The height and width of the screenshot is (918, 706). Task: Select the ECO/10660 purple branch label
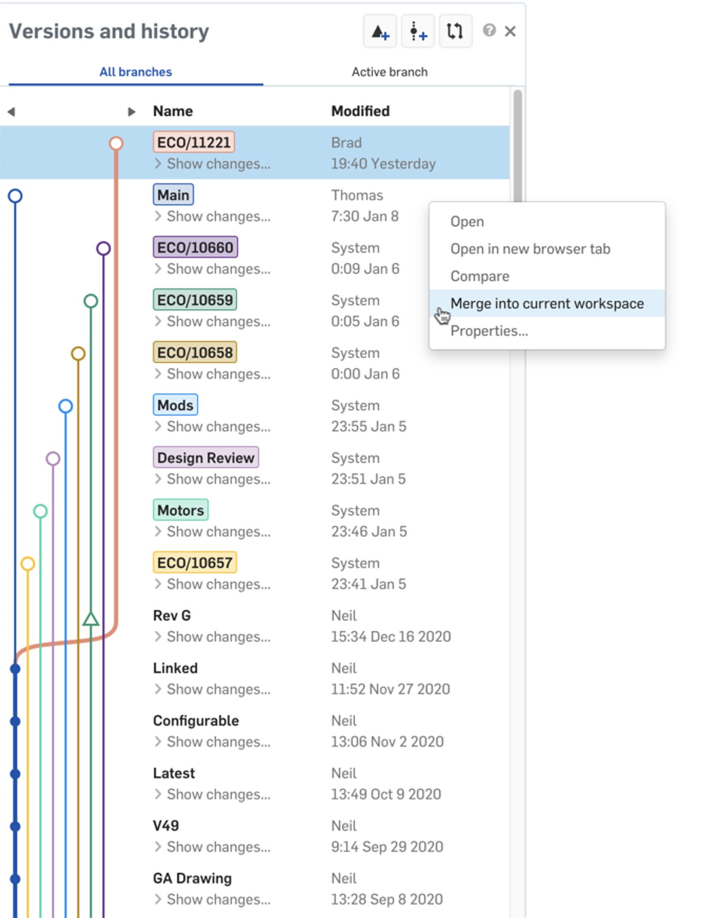[195, 247]
